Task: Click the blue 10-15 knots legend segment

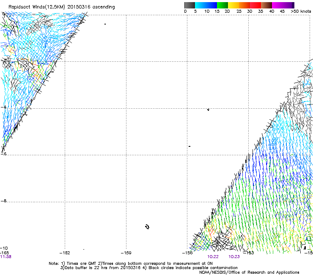Action: click(x=211, y=5)
